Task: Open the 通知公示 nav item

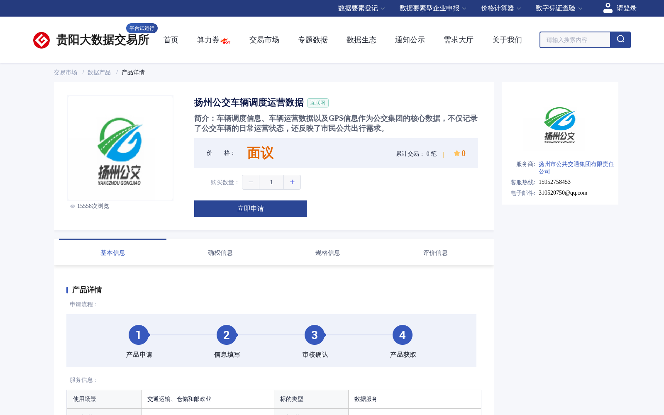Action: click(410, 40)
